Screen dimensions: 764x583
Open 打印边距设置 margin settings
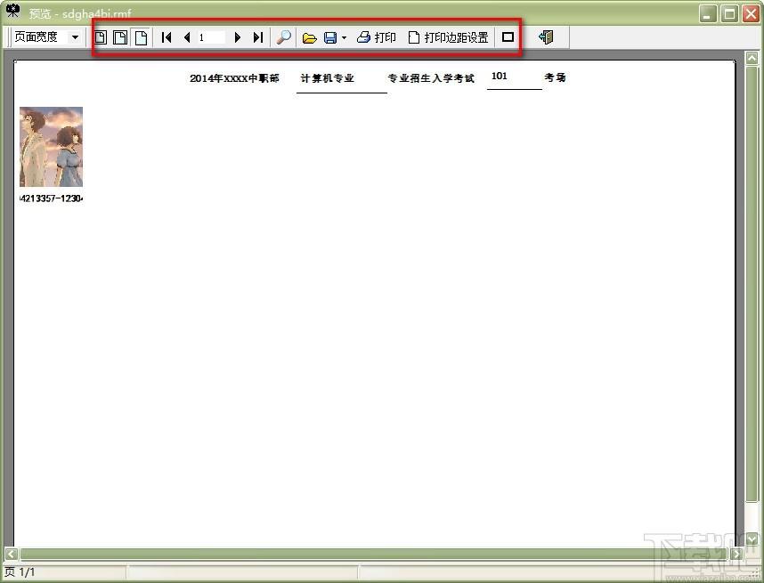pyautogui.click(x=448, y=37)
